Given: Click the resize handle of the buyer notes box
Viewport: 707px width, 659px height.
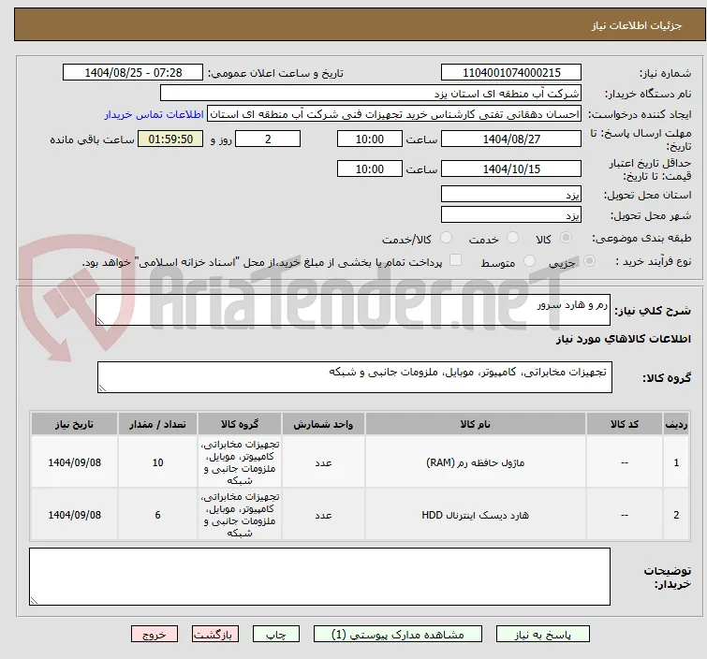Looking at the screenshot, I should coord(35,600).
